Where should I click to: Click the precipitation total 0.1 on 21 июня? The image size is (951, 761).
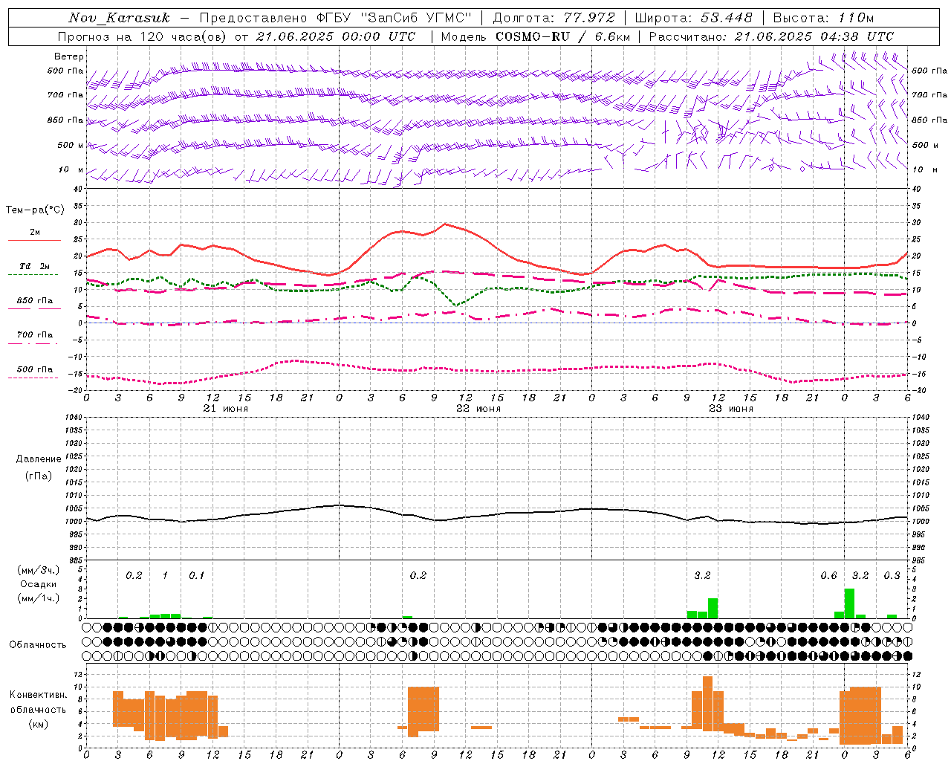pyautogui.click(x=196, y=575)
